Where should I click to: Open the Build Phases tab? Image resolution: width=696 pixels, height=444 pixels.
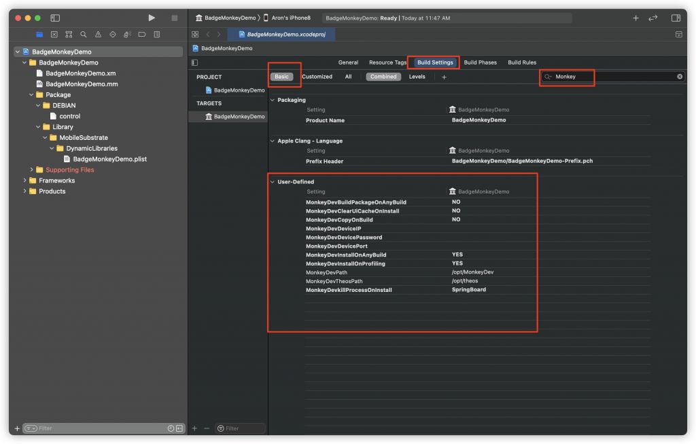481,62
